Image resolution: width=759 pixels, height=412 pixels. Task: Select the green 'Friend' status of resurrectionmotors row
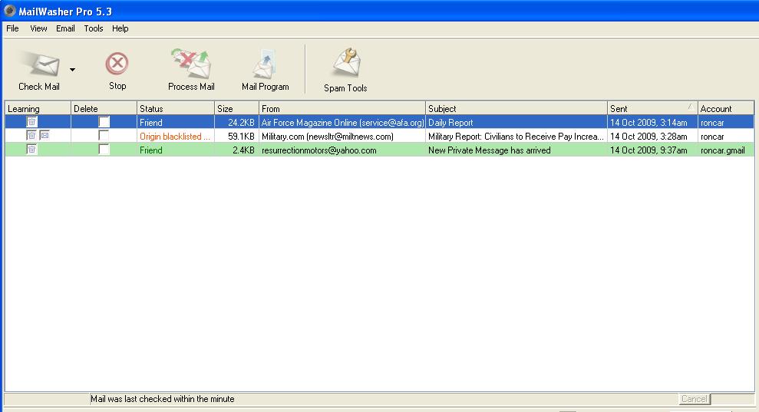click(x=151, y=150)
